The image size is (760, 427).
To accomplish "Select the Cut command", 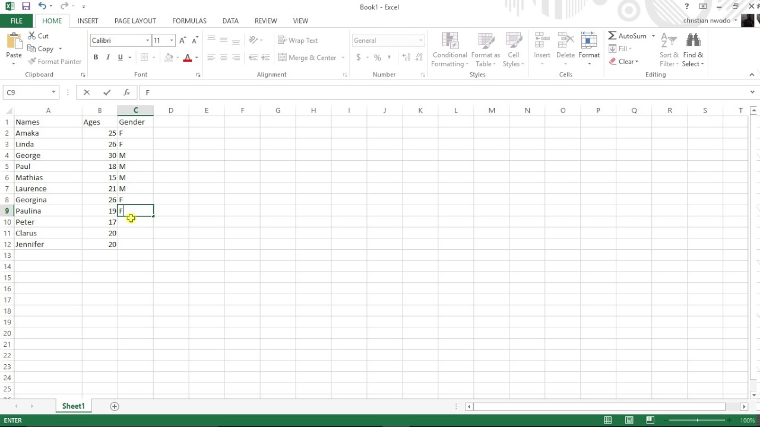I will coord(39,36).
